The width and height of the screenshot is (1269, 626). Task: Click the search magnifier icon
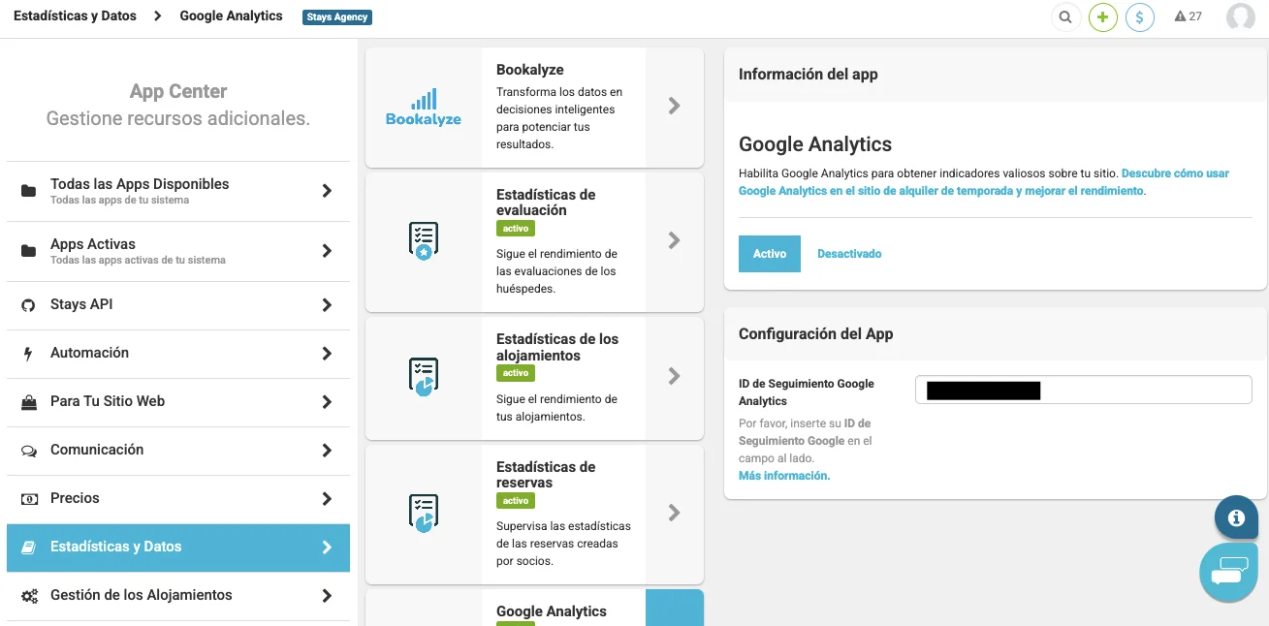click(x=1065, y=16)
